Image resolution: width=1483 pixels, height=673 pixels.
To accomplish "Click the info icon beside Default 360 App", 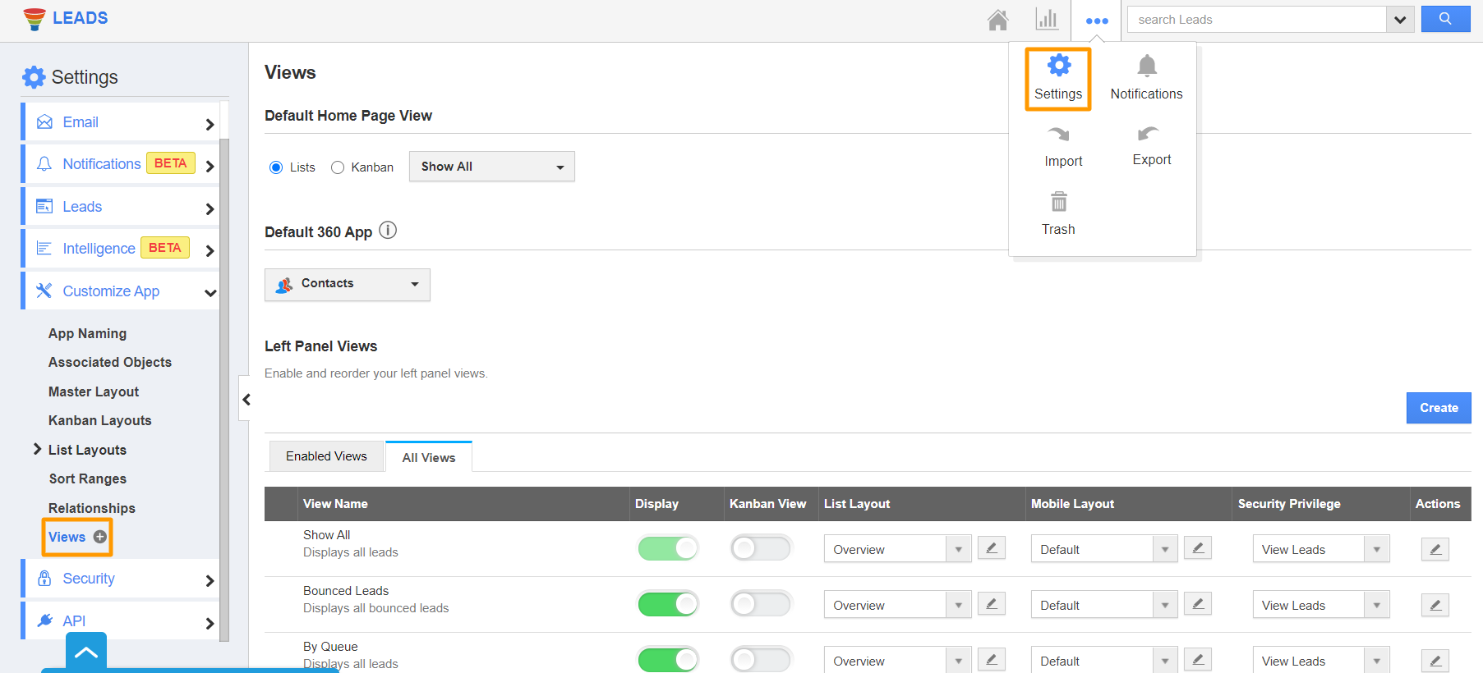I will (388, 231).
